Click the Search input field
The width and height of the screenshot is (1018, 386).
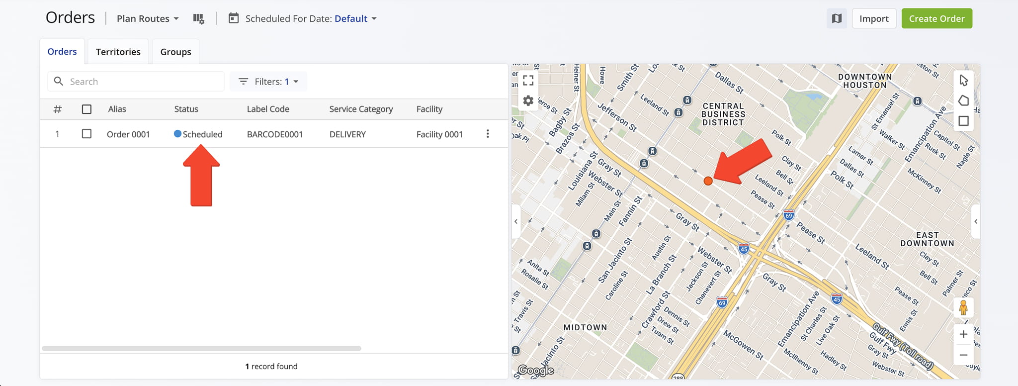point(136,82)
